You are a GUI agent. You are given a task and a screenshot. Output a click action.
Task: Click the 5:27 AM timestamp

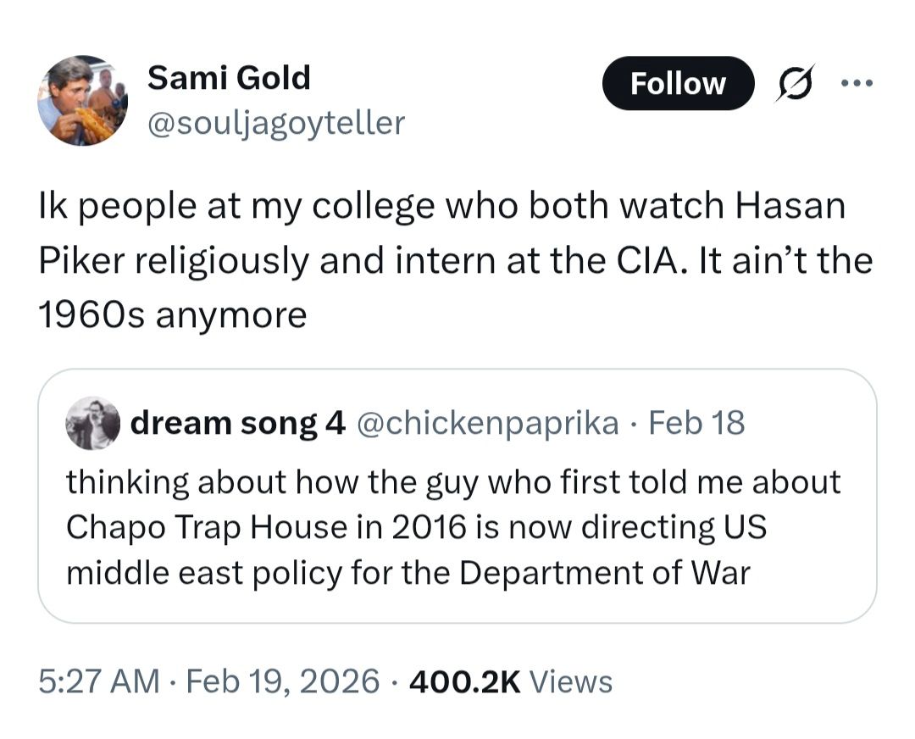99,681
